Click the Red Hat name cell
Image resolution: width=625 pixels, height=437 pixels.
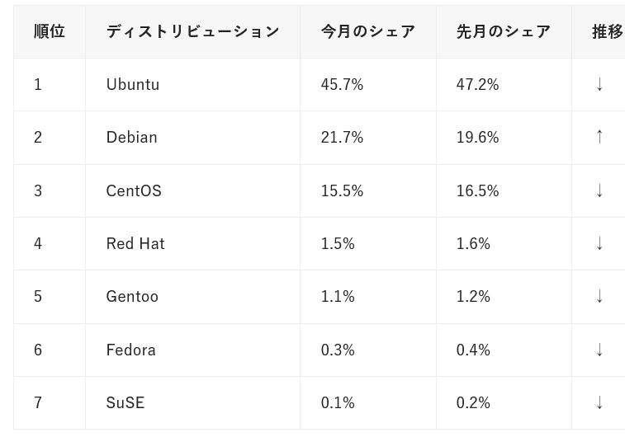pos(192,243)
